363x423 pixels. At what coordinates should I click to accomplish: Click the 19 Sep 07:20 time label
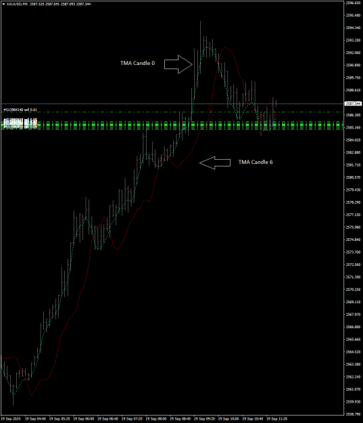132,419
